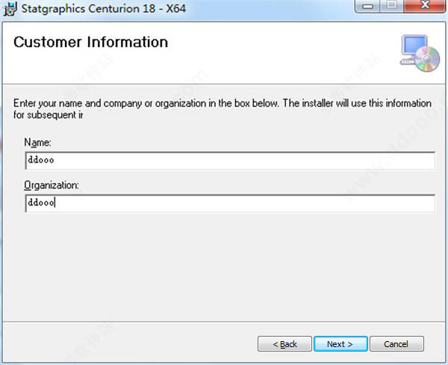This screenshot has height=365, width=448.
Task: Click the Name: field label
Action: pos(37,142)
